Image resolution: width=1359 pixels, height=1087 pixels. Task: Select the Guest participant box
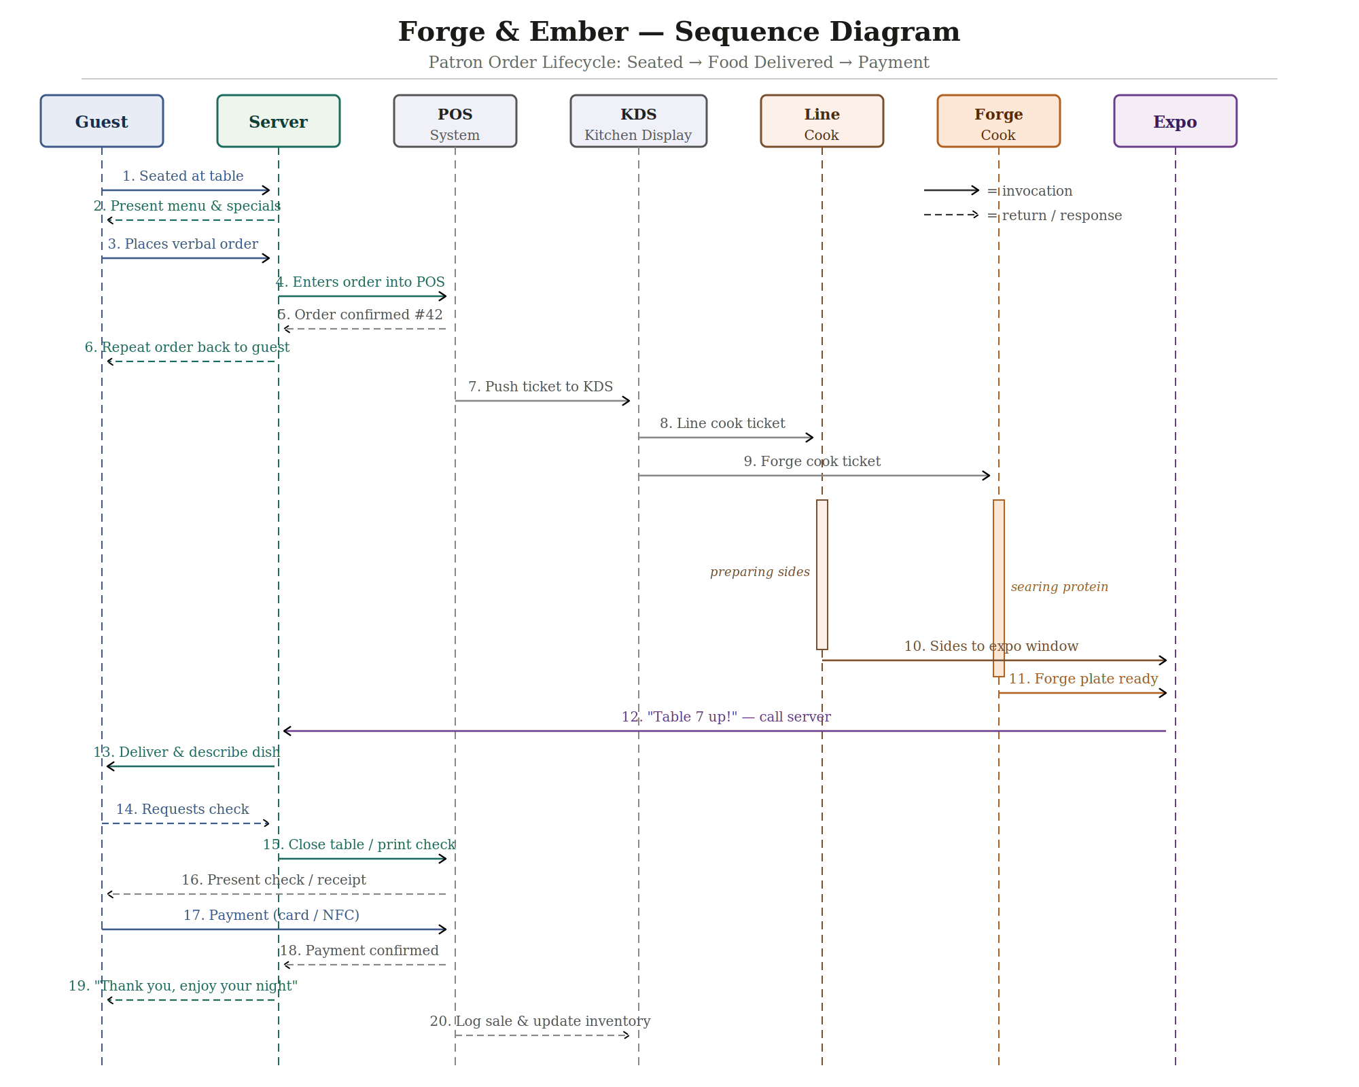[102, 121]
